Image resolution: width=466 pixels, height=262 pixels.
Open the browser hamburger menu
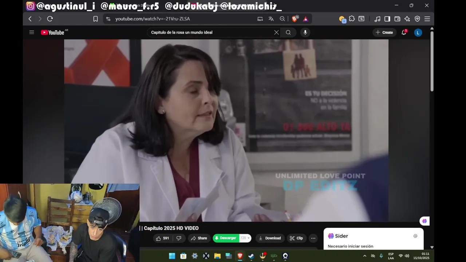427,19
